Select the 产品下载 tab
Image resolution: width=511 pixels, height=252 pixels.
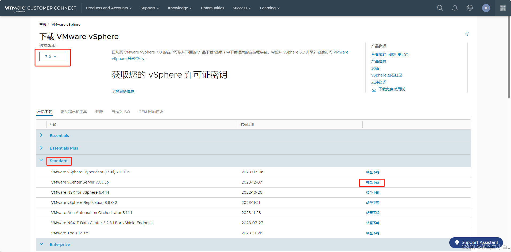click(x=45, y=112)
